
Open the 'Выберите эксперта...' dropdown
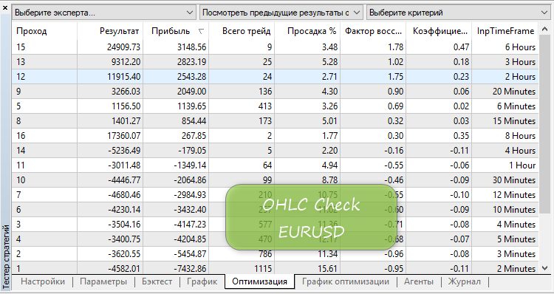click(104, 13)
